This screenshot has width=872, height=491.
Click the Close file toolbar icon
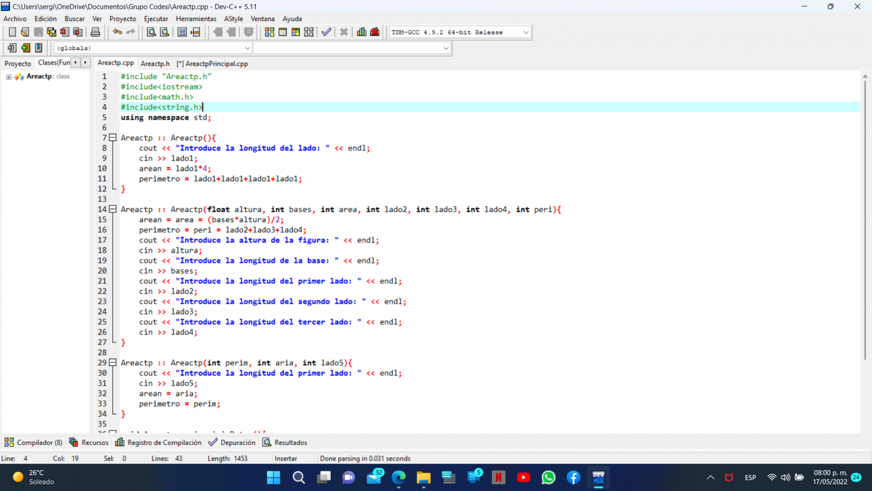point(65,32)
